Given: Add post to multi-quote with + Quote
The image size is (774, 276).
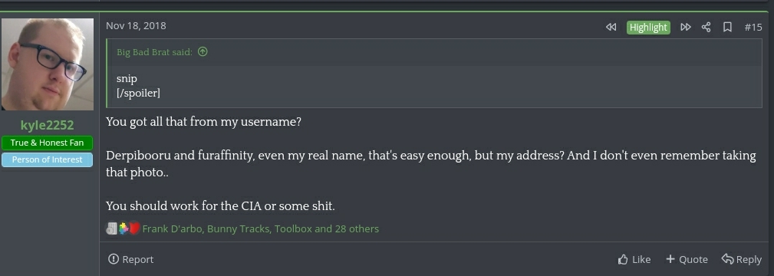Looking at the screenshot, I should [x=687, y=259].
